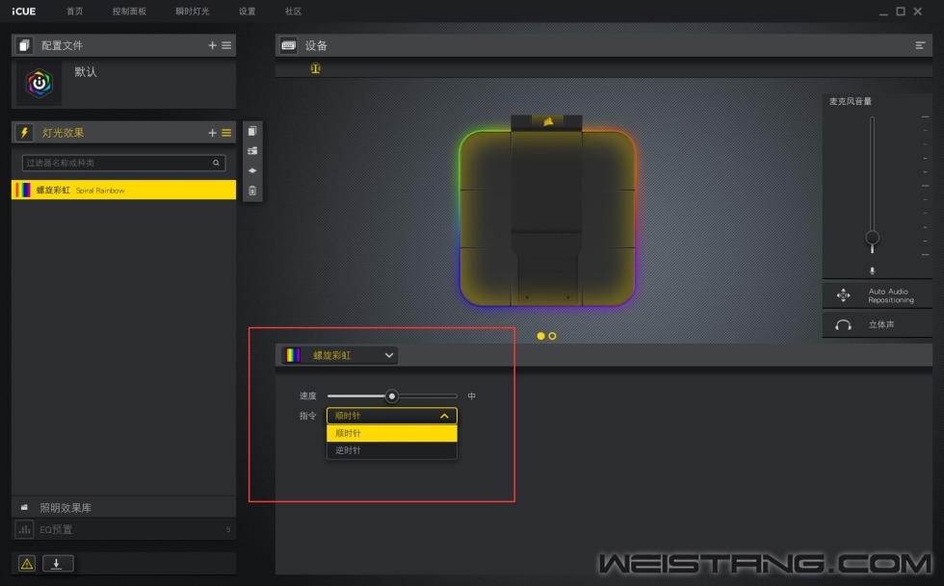
Task: Expand the EQ预置 section
Action: tap(123, 529)
